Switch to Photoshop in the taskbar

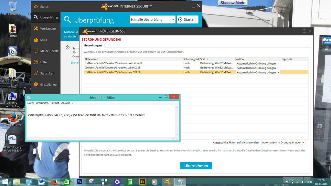tap(80, 182)
